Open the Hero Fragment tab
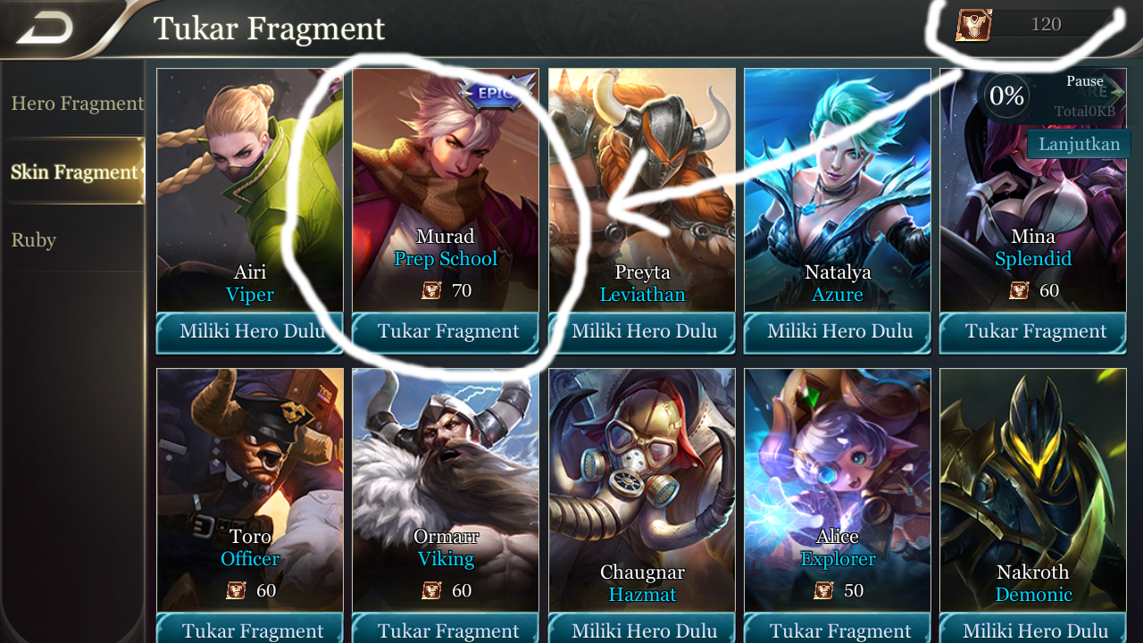1143x643 pixels. pos(77,104)
